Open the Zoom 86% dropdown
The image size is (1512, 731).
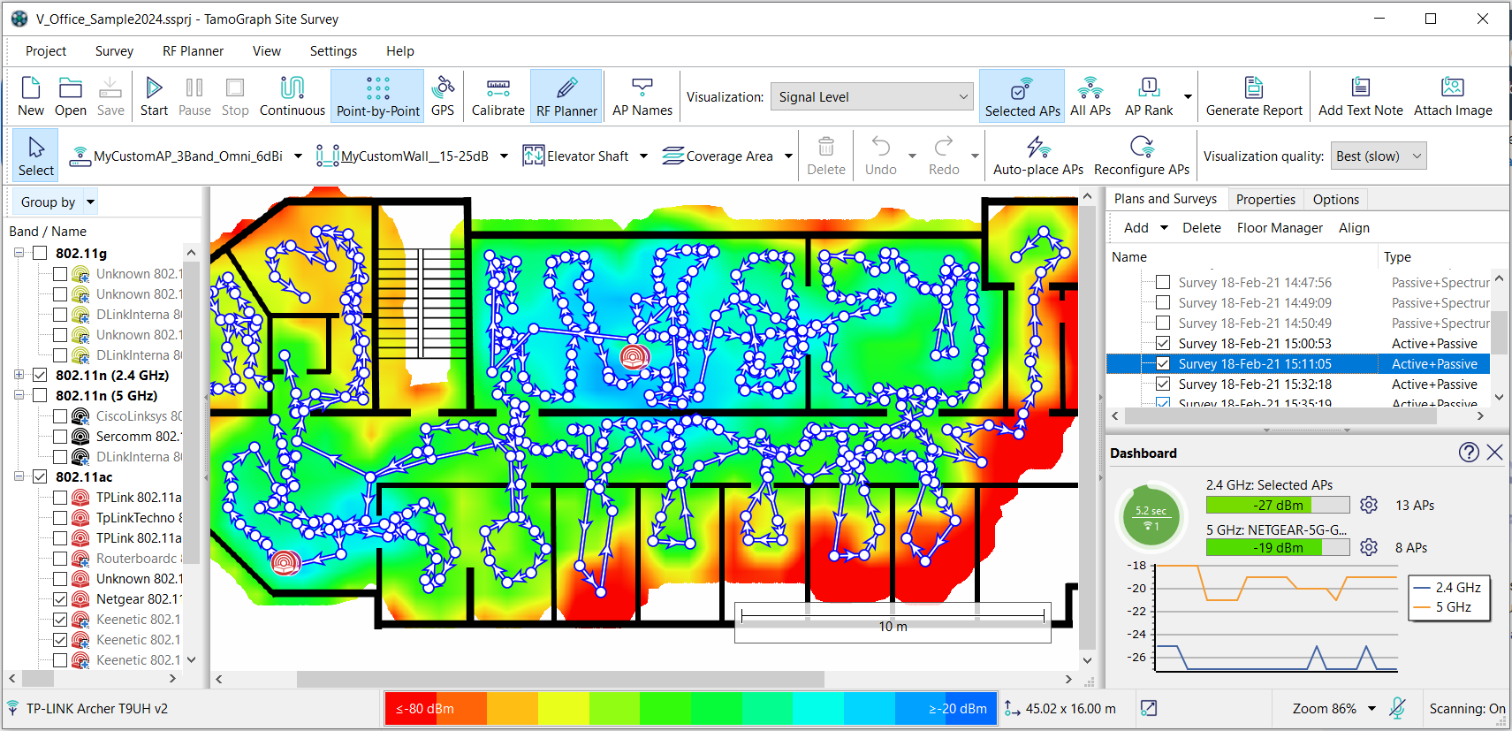[1371, 709]
